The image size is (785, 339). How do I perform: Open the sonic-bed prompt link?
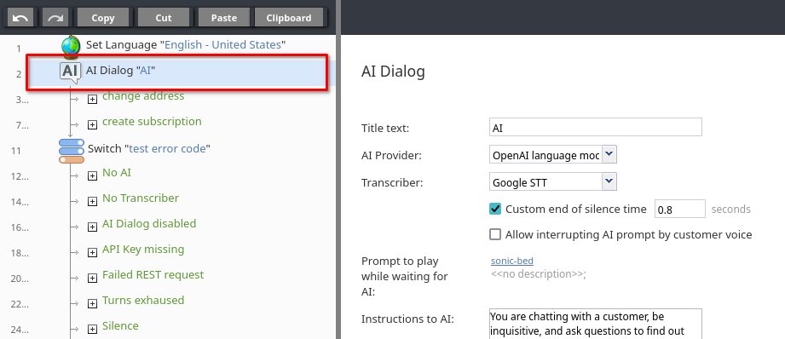click(x=512, y=261)
